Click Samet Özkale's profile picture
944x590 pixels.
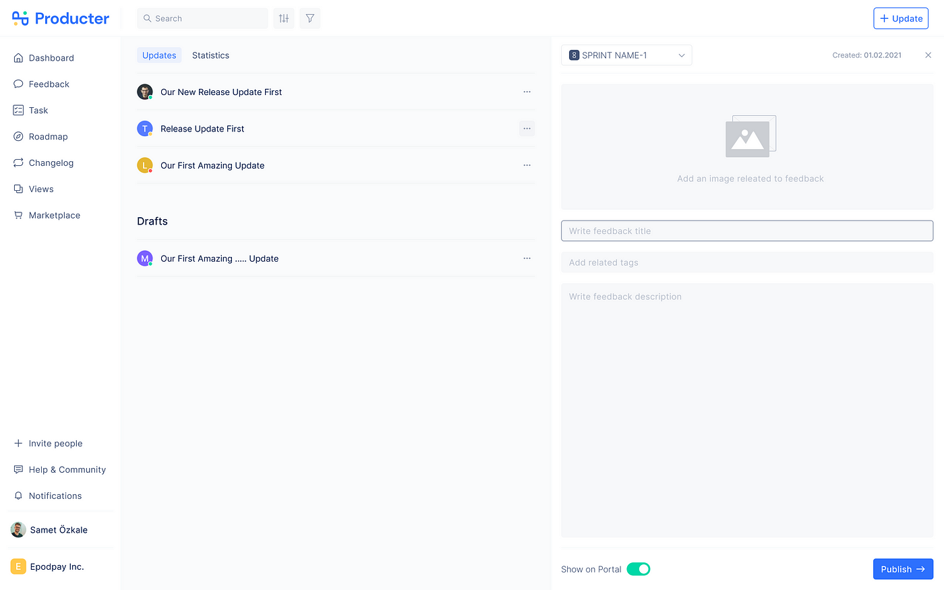coord(18,530)
